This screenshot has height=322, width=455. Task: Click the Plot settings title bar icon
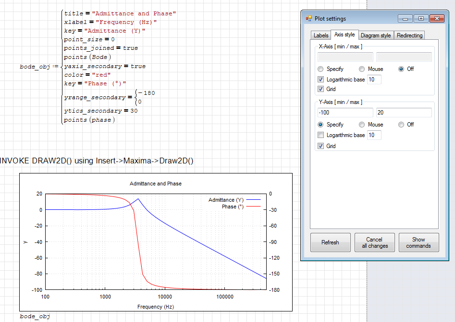[x=307, y=18]
